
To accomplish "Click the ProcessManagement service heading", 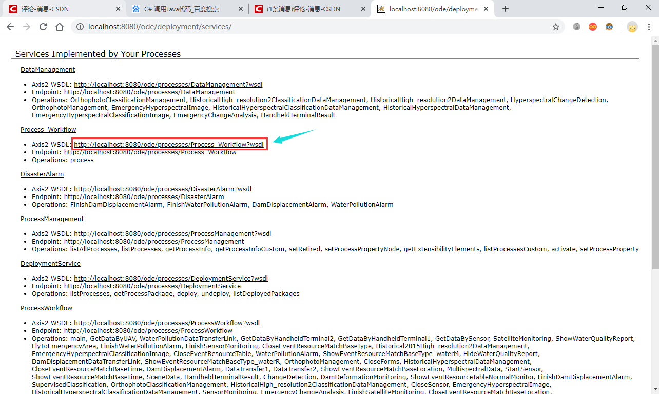I will coord(52,219).
